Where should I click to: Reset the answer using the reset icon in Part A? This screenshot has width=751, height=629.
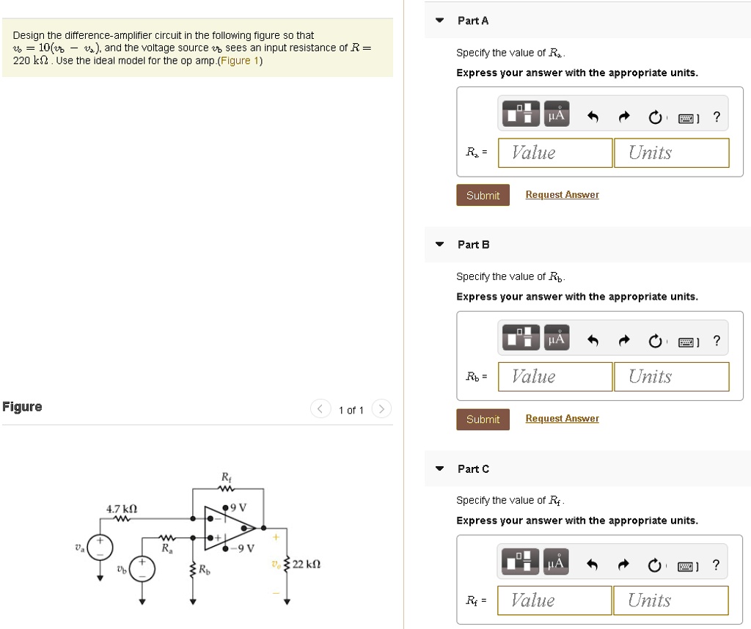655,117
